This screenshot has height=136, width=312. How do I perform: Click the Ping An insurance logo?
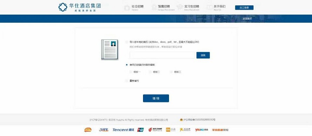pos(220,130)
